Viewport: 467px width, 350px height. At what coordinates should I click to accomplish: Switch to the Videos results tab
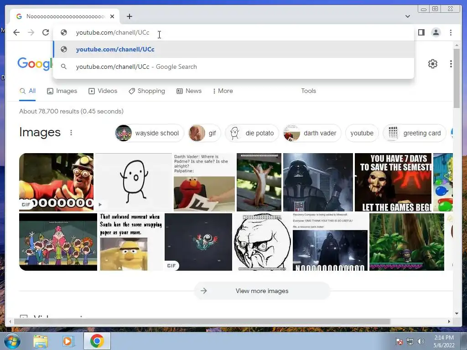tap(103, 91)
